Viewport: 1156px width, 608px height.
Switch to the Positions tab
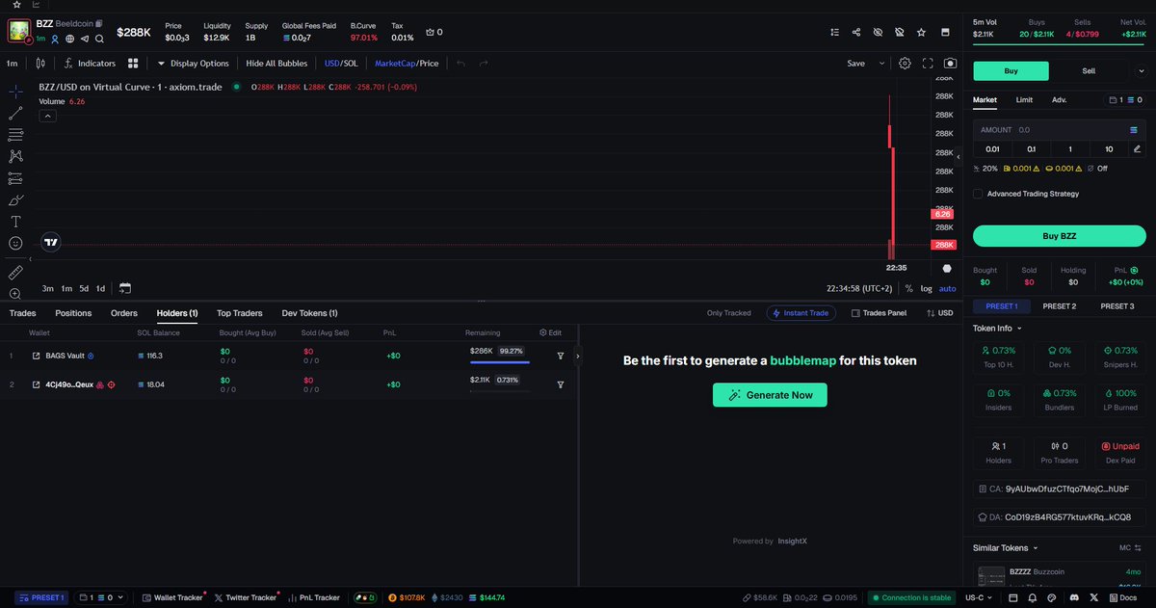pyautogui.click(x=73, y=313)
